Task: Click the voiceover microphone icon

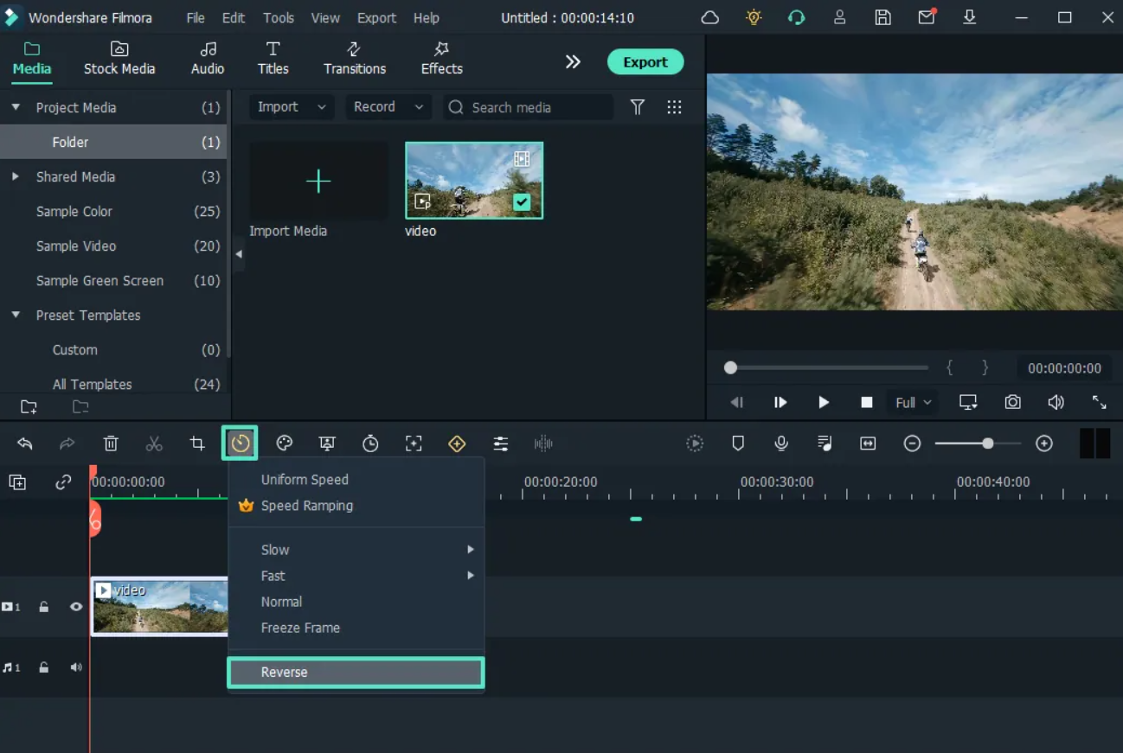Action: pos(781,444)
